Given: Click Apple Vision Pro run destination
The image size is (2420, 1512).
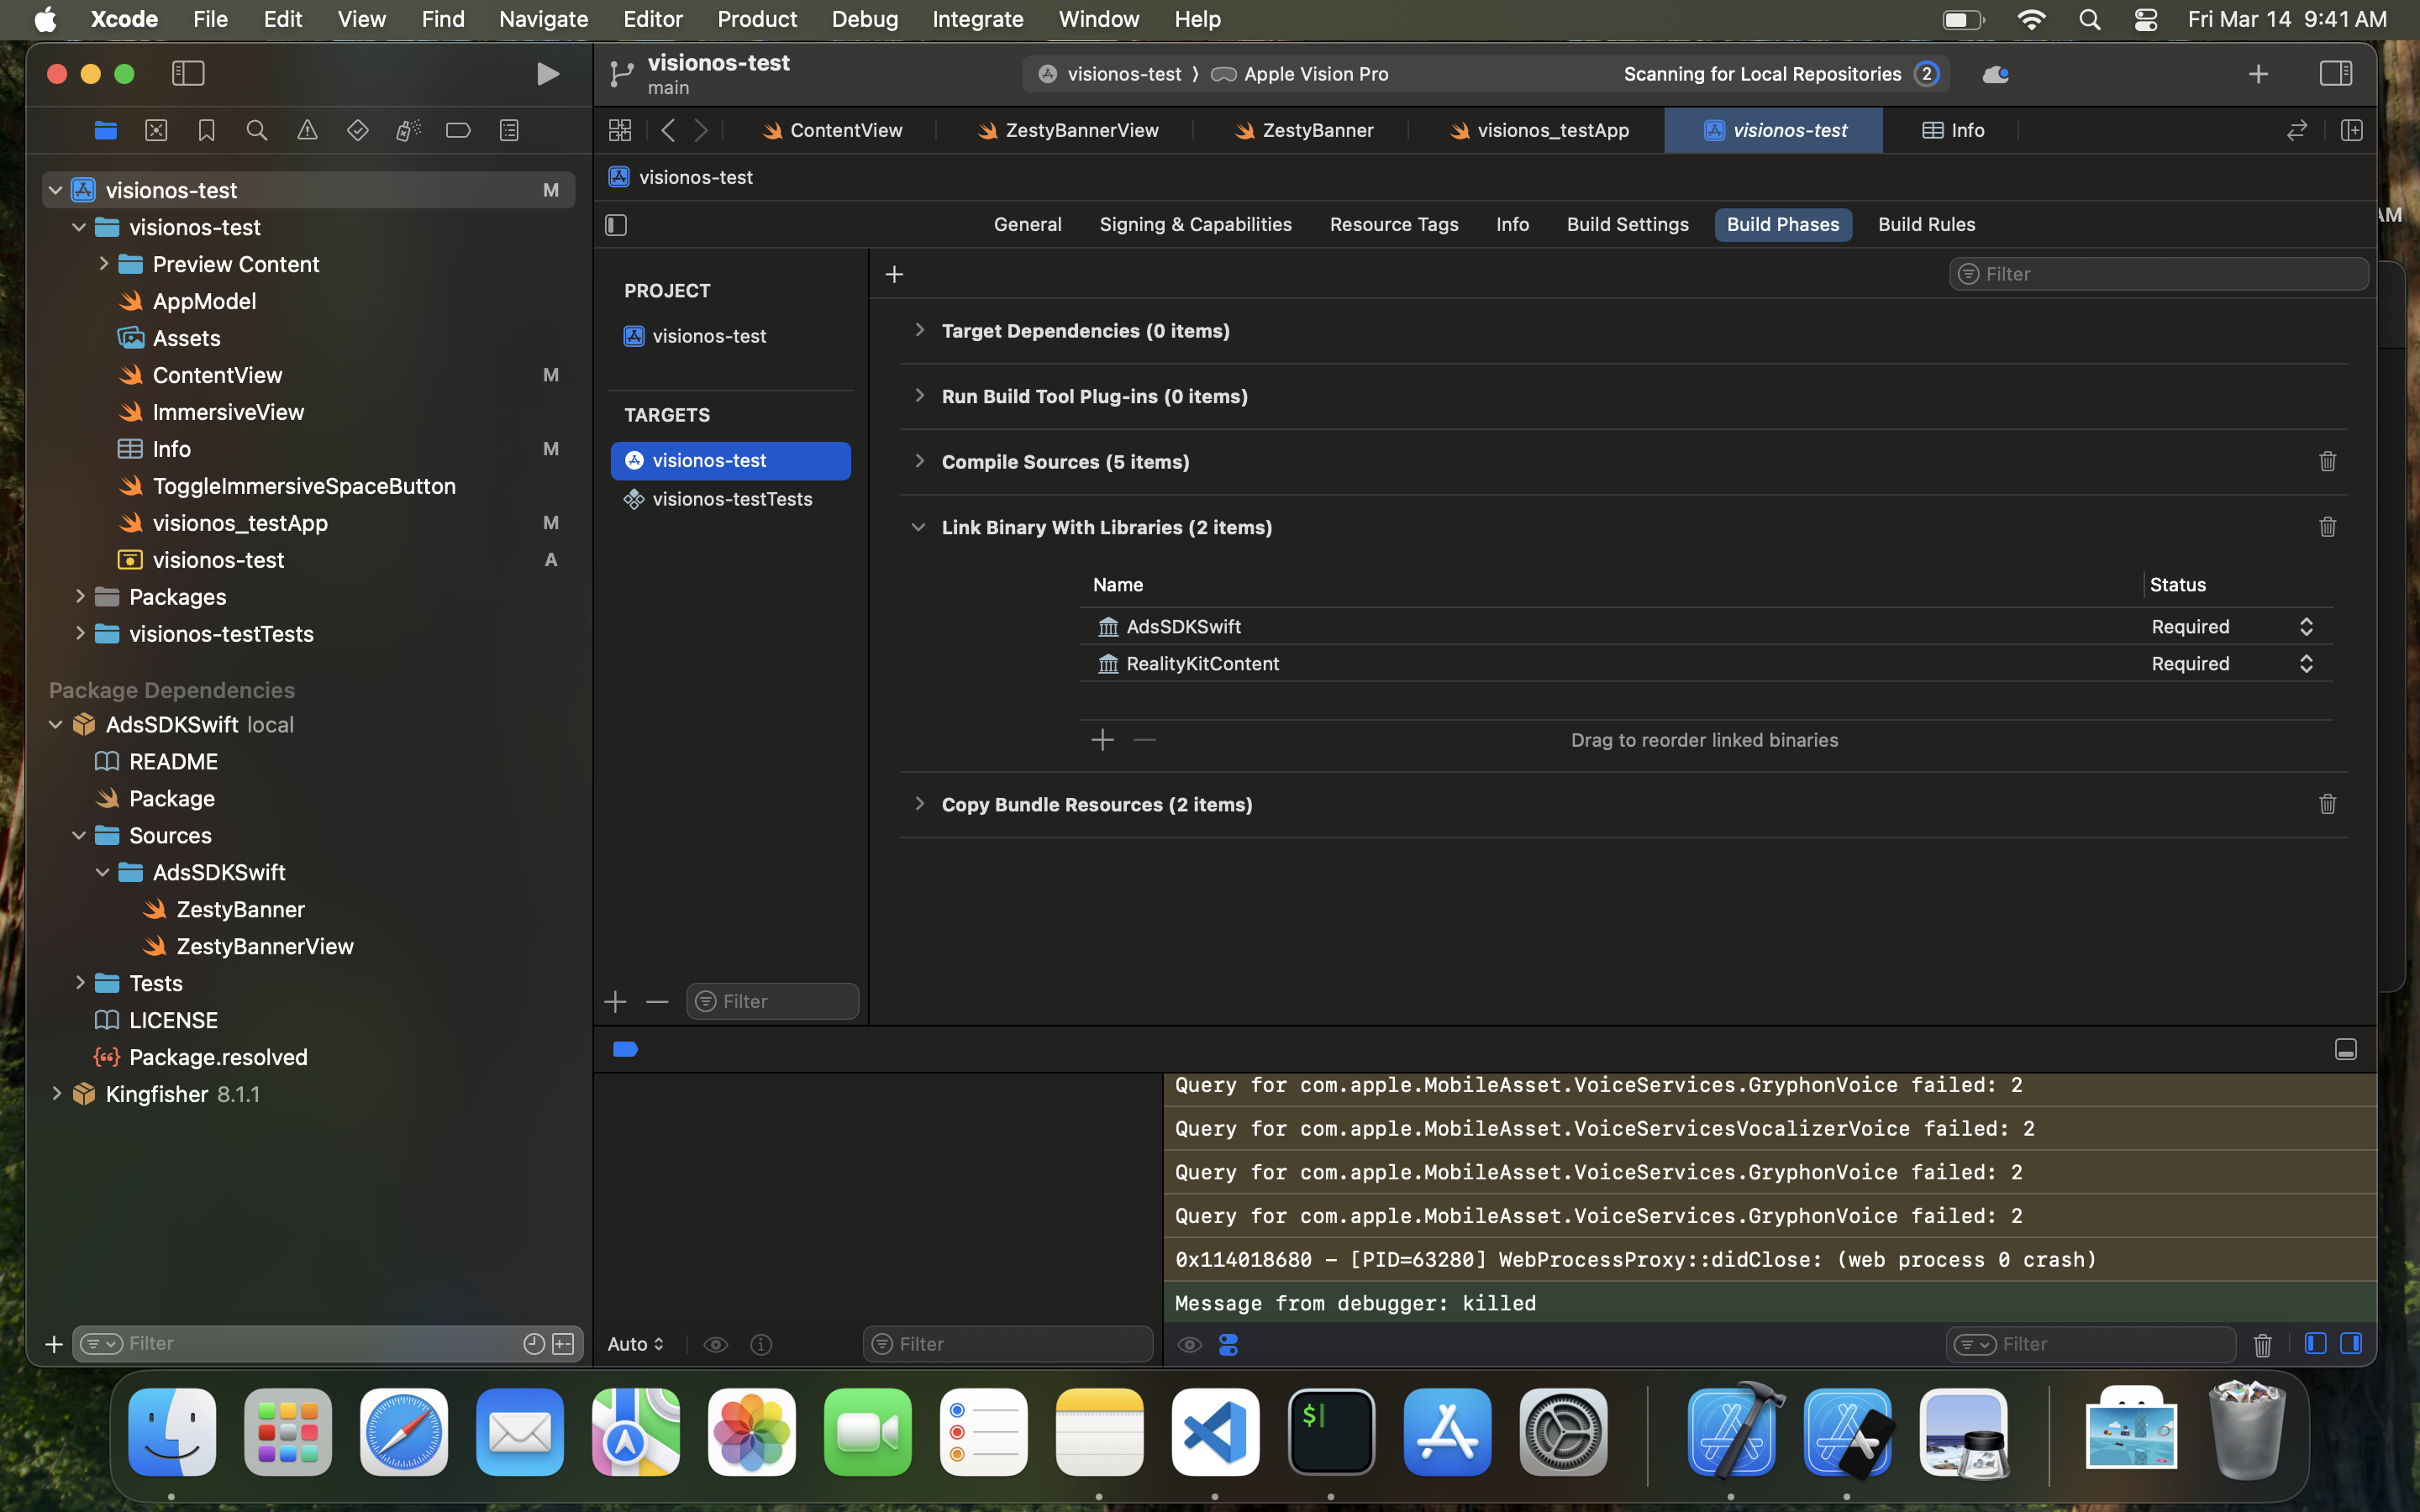Looking at the screenshot, I should click(1301, 74).
